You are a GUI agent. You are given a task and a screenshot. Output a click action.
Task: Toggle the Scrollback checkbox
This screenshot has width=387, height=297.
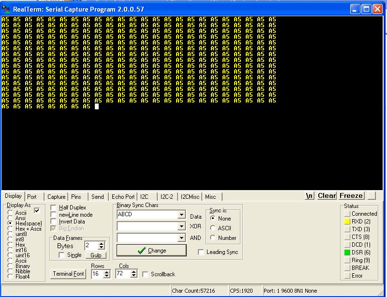coord(146,274)
